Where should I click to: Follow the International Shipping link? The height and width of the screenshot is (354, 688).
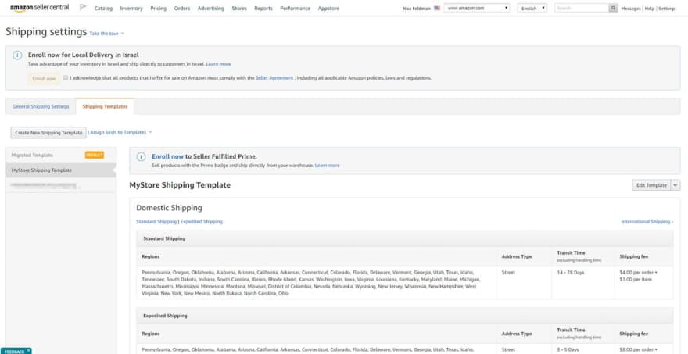pyautogui.click(x=647, y=222)
